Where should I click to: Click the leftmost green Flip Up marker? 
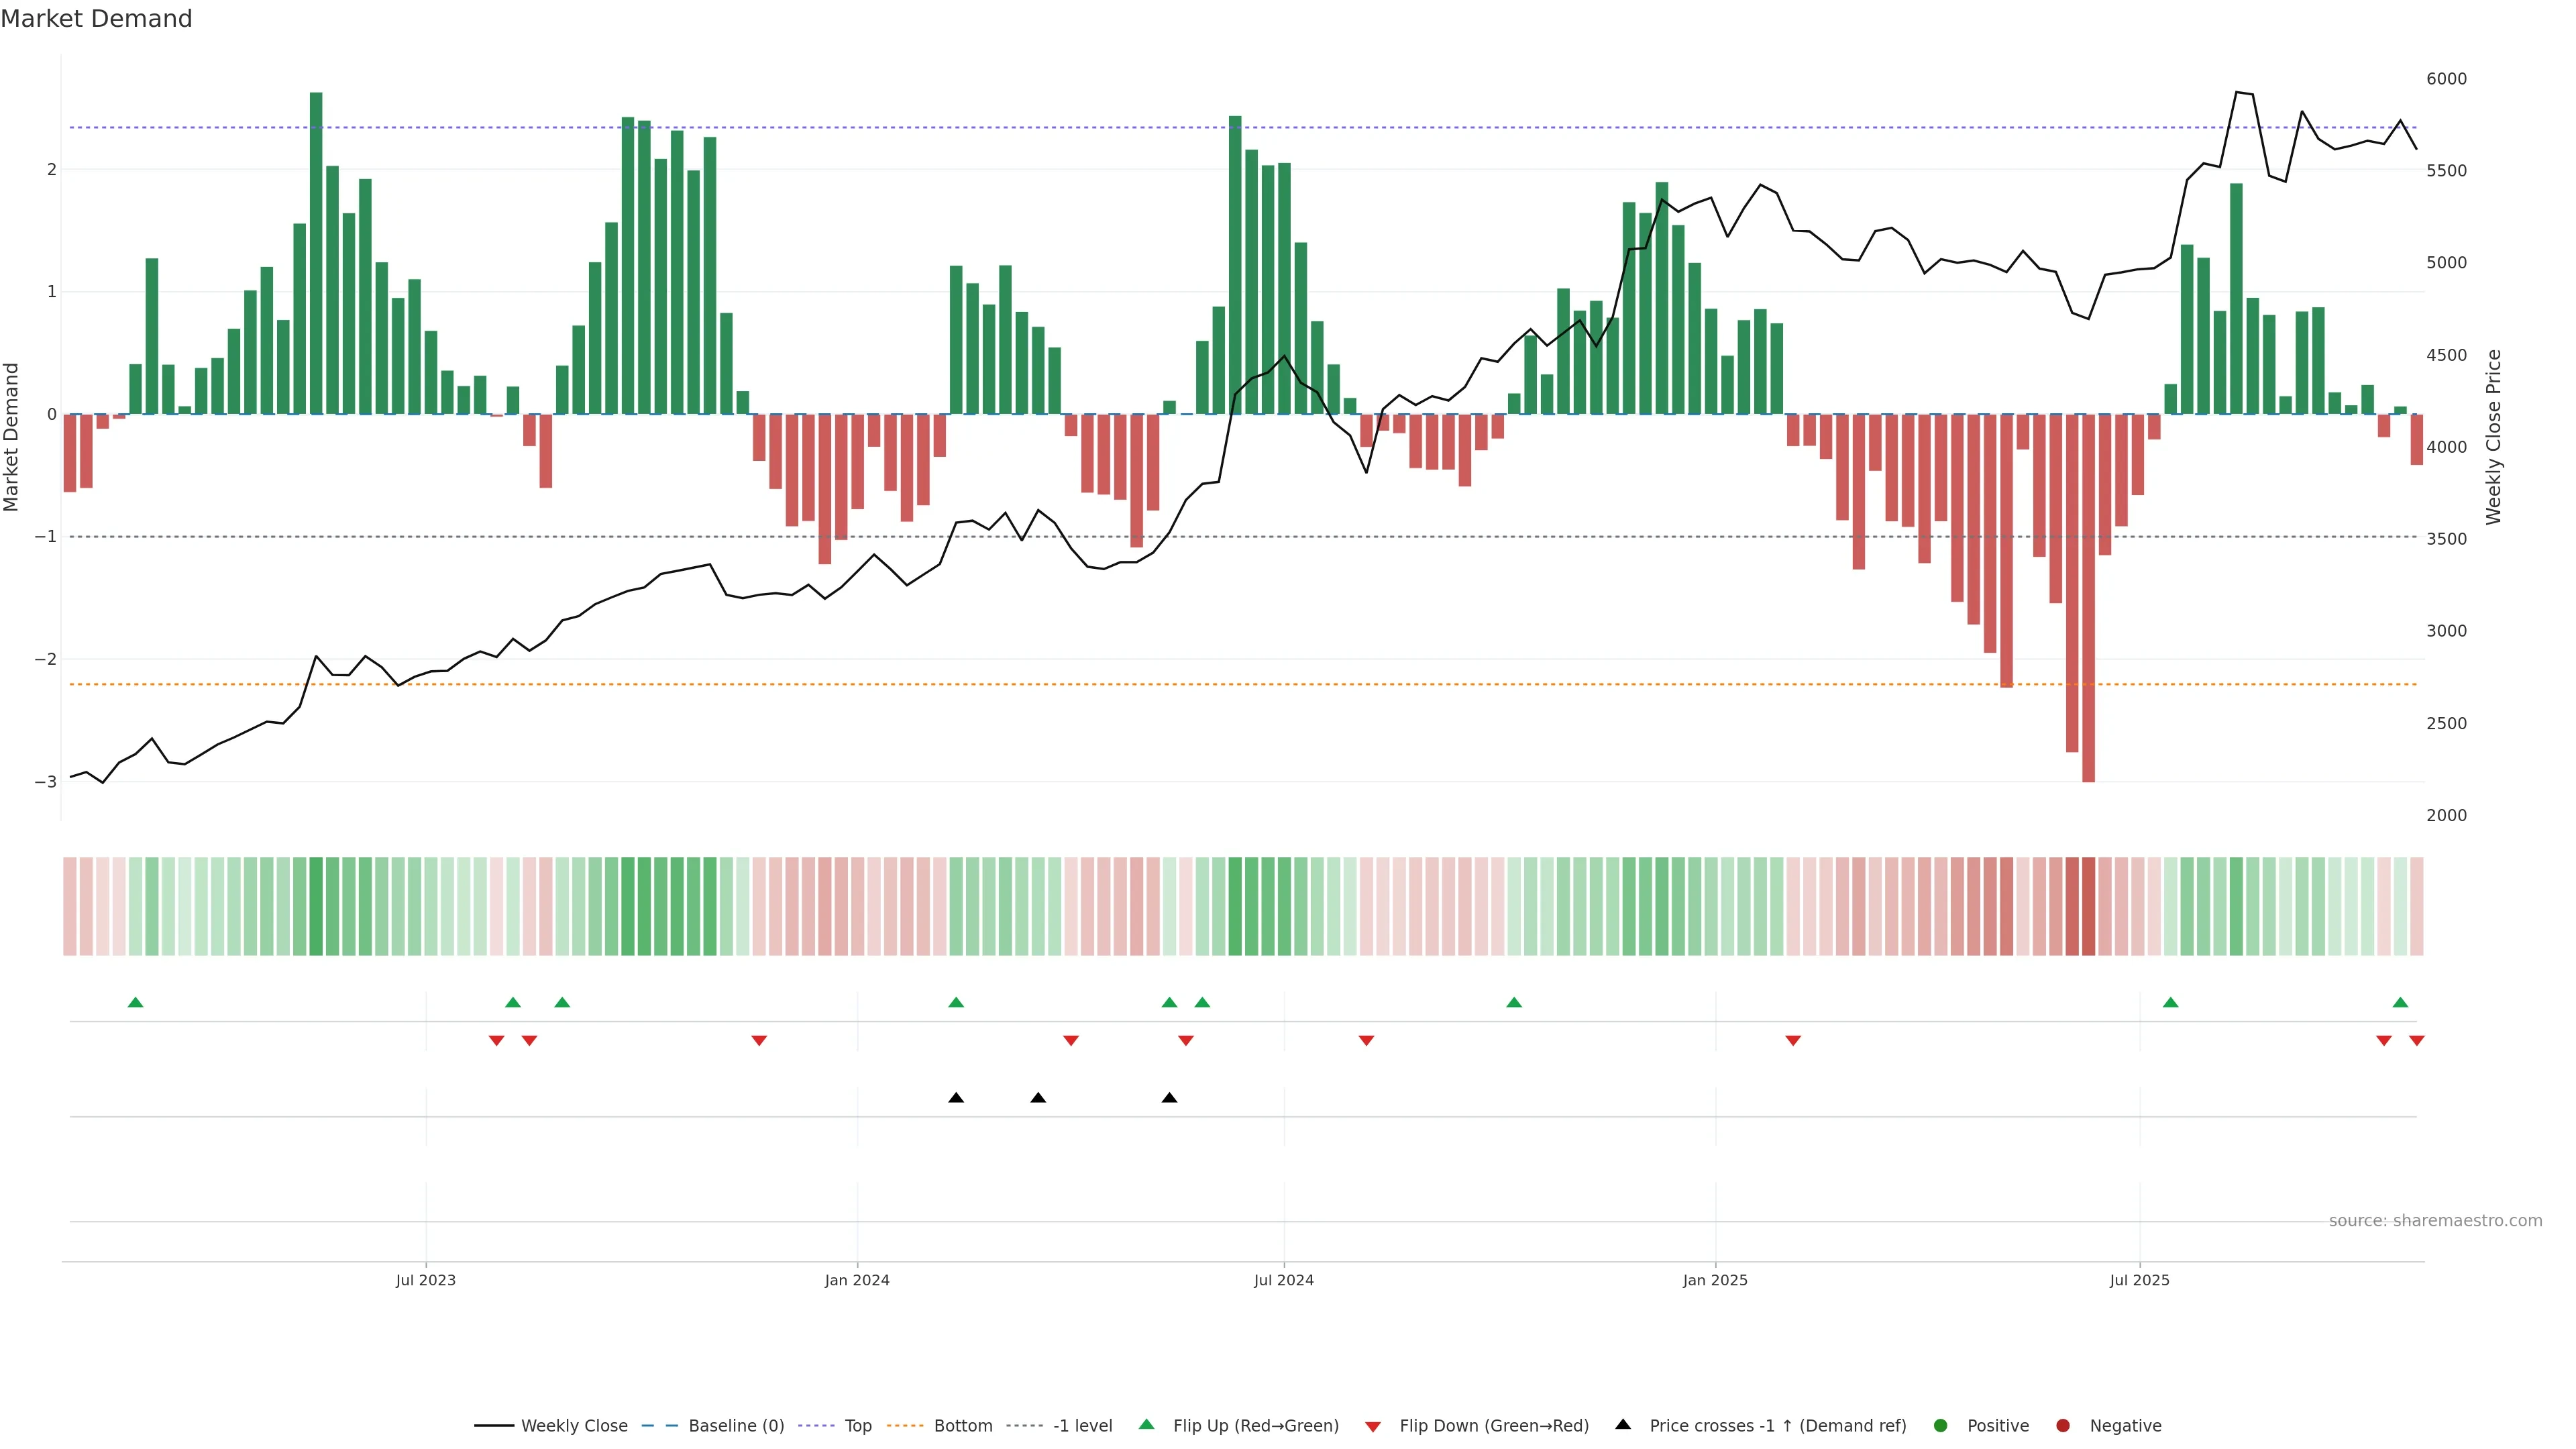point(136,1002)
